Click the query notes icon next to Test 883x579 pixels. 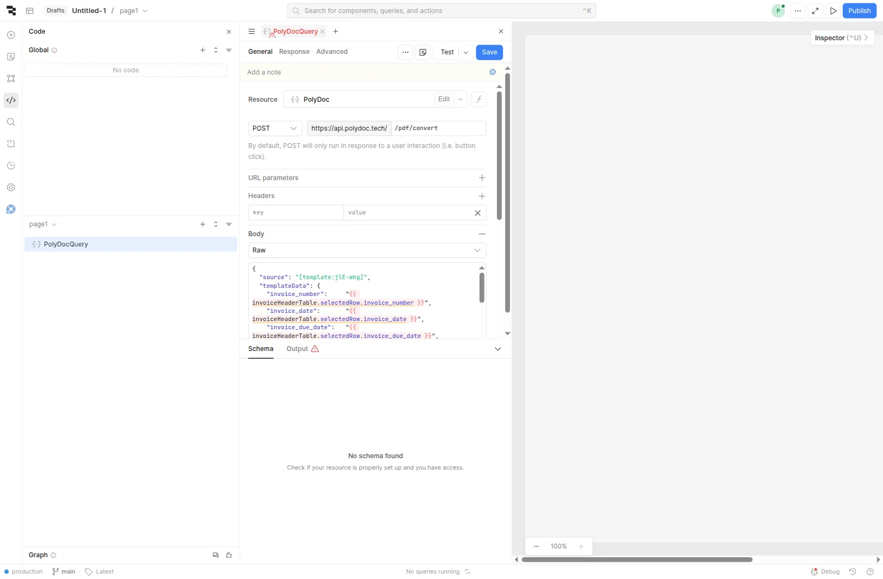click(423, 52)
